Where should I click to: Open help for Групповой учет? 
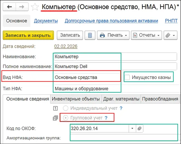(106, 118)
